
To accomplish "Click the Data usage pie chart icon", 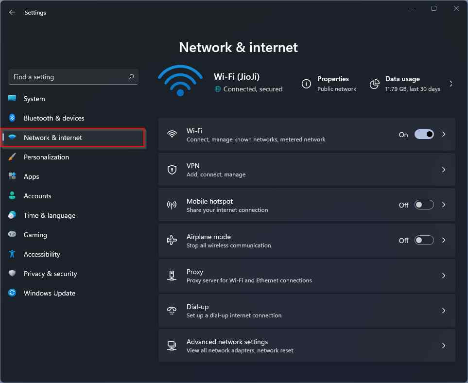I will click(x=374, y=84).
